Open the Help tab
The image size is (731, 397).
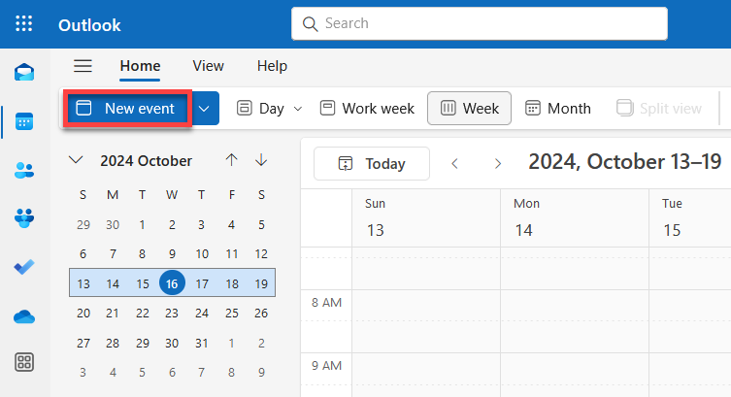pyautogui.click(x=272, y=66)
